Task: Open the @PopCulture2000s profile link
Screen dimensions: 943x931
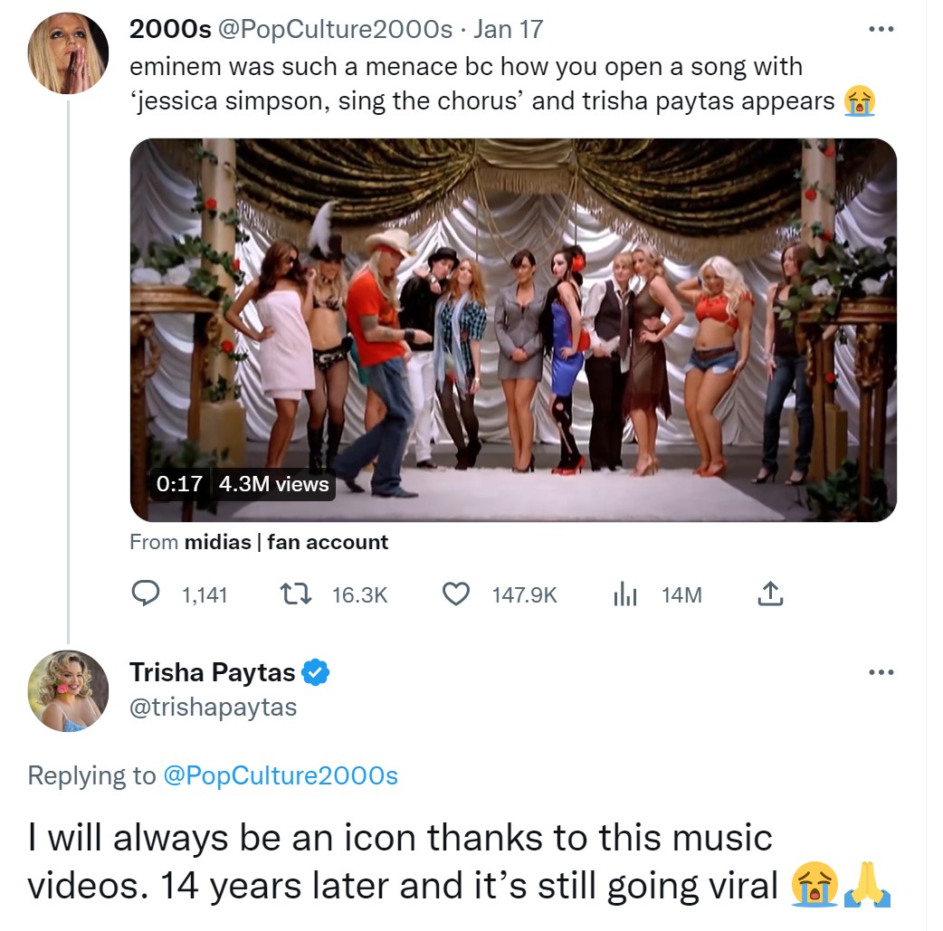Action: 337,28
